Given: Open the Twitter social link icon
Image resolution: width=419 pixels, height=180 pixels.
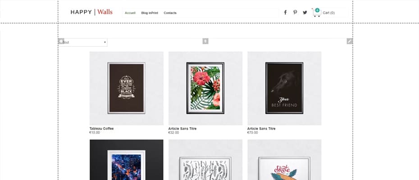Looking at the screenshot, I should (x=305, y=13).
